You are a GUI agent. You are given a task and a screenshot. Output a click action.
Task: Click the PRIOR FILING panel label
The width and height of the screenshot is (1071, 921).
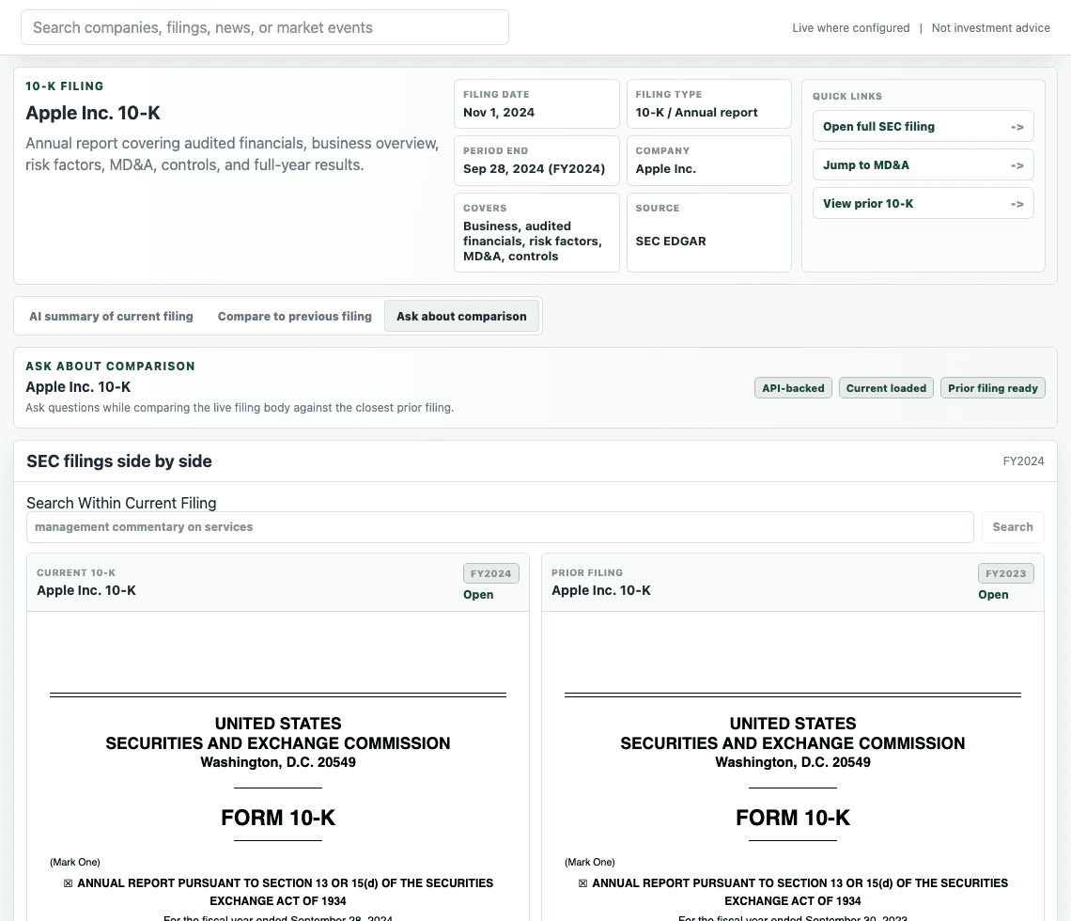pyautogui.click(x=587, y=573)
